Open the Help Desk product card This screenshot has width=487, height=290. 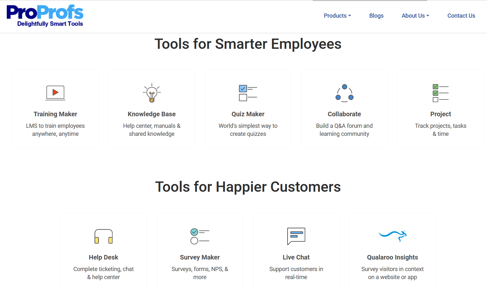[x=103, y=257]
